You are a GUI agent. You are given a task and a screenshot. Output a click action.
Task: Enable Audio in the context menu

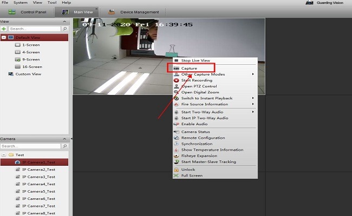tap(194, 124)
